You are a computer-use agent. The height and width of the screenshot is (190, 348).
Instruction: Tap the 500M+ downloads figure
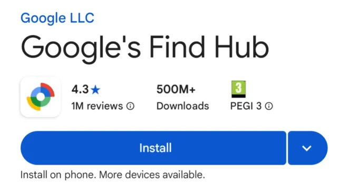tap(176, 89)
